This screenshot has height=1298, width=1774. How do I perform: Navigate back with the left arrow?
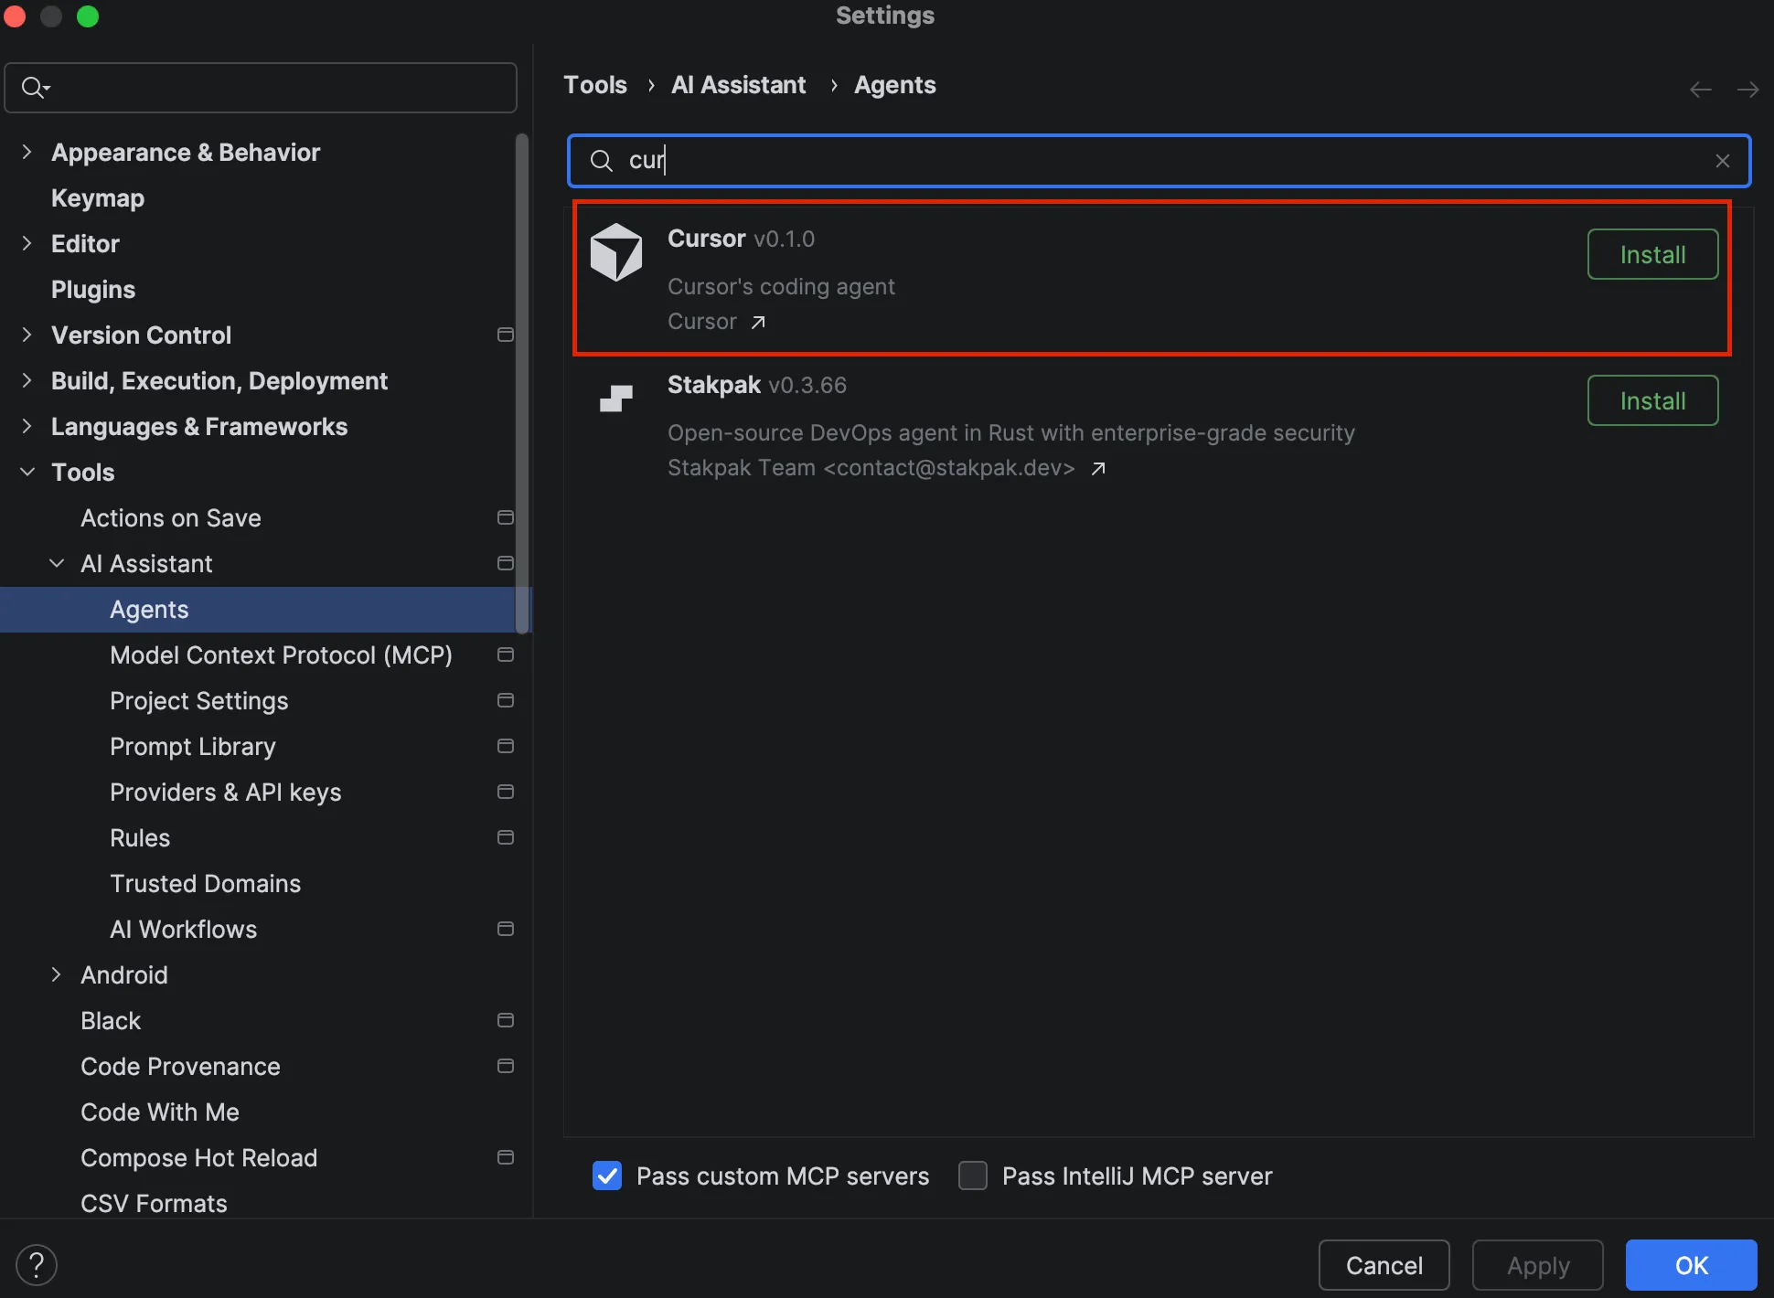click(x=1700, y=89)
